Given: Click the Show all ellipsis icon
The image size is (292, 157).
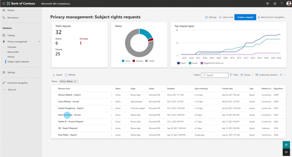Looking at the screenshot, I should point(4,89).
